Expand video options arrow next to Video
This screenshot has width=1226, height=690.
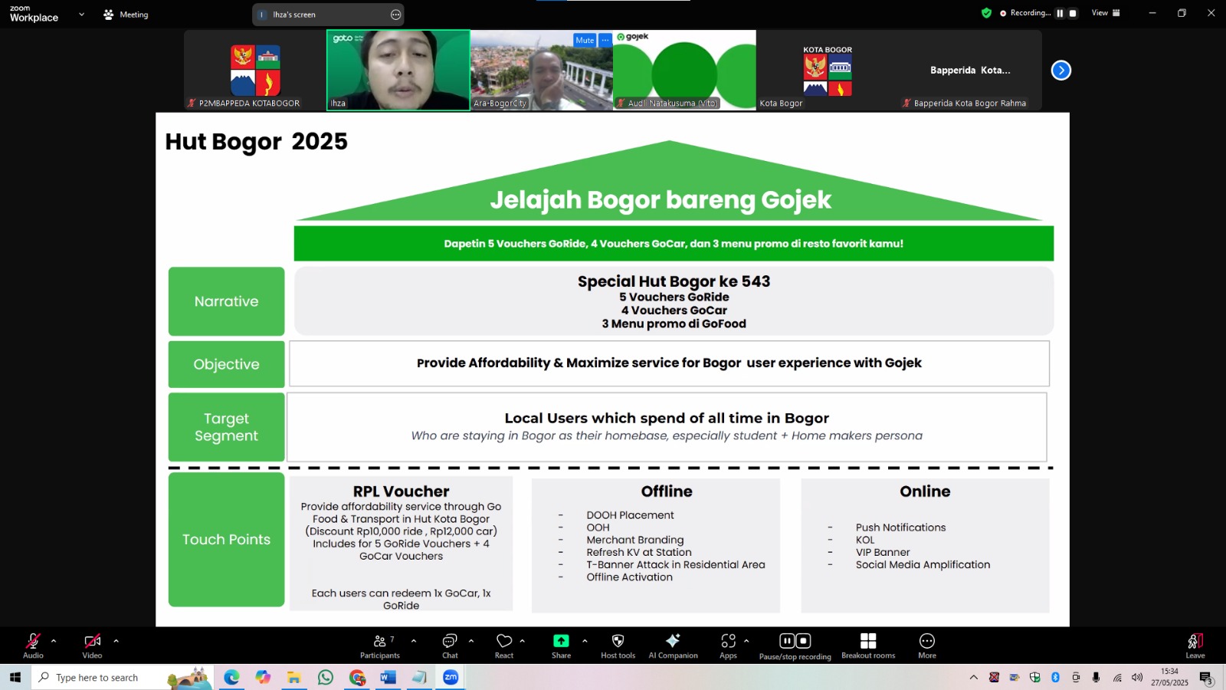(x=116, y=641)
